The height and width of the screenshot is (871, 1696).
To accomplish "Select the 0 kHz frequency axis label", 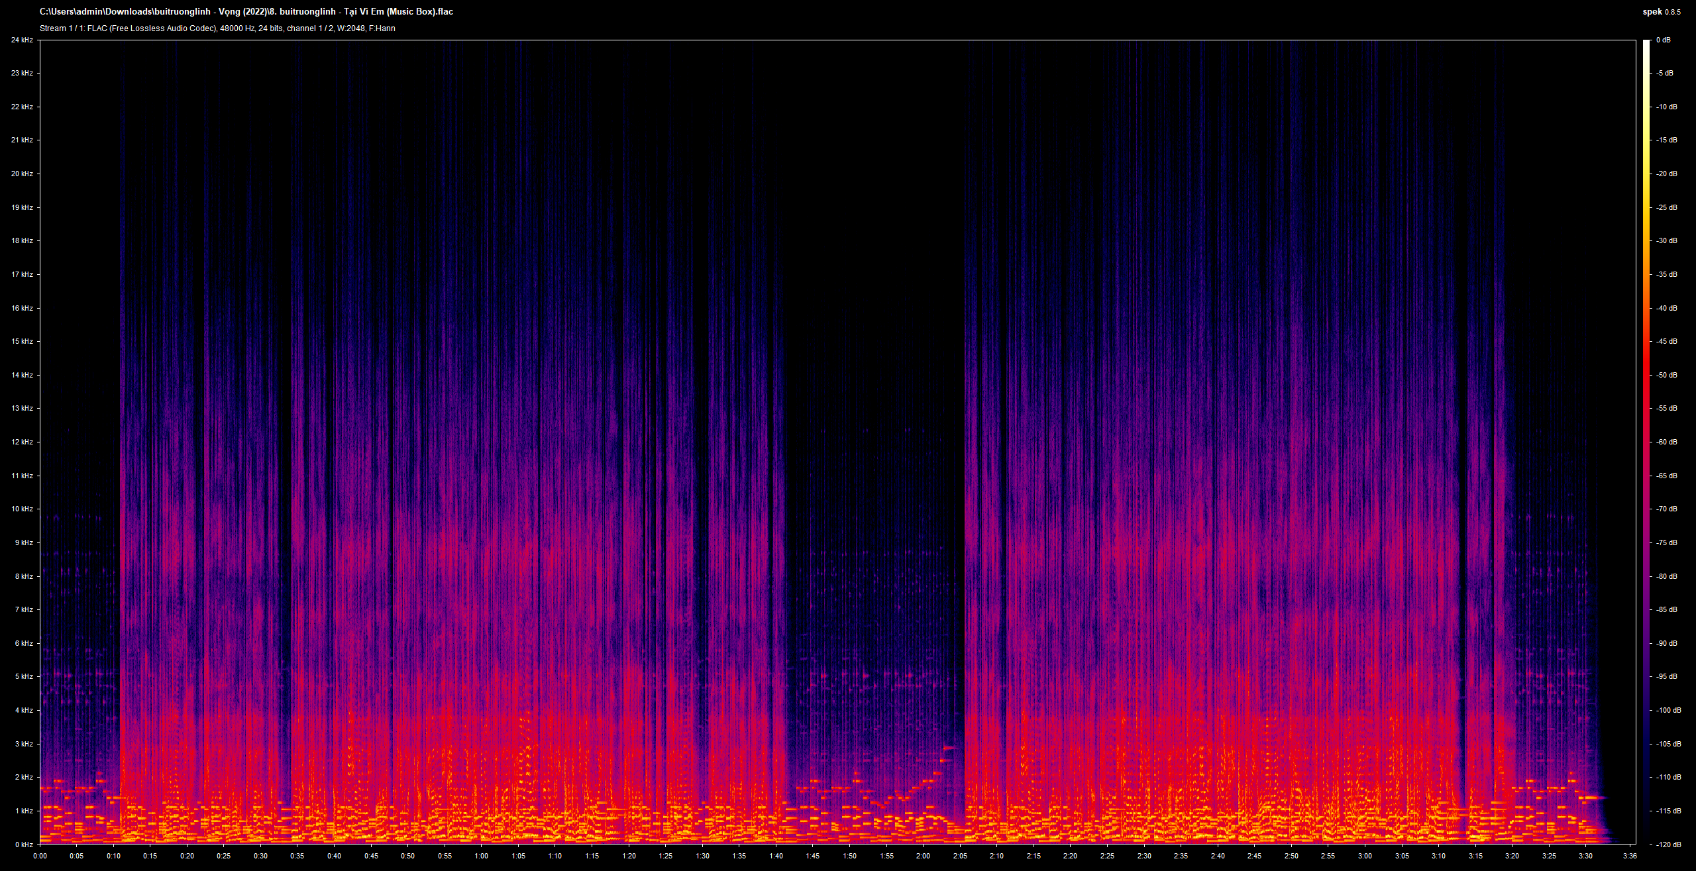I will (x=24, y=845).
